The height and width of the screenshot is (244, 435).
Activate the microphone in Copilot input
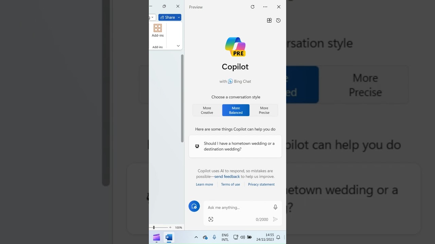275,207
